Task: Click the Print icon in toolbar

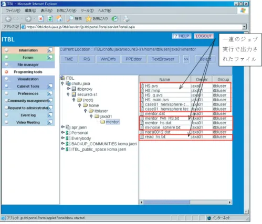Action: pos(126,18)
